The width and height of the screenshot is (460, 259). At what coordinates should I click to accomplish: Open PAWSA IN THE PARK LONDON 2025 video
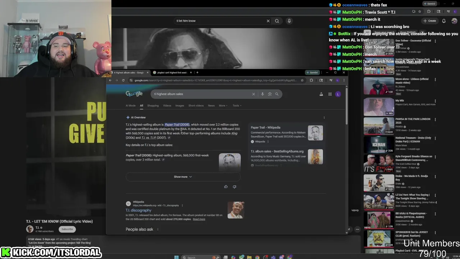(x=379, y=126)
